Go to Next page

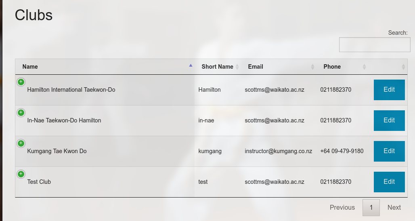point(394,208)
